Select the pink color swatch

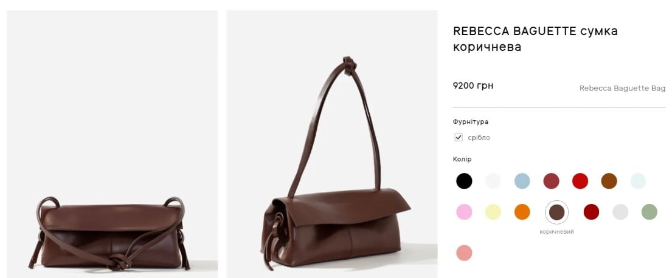(464, 212)
